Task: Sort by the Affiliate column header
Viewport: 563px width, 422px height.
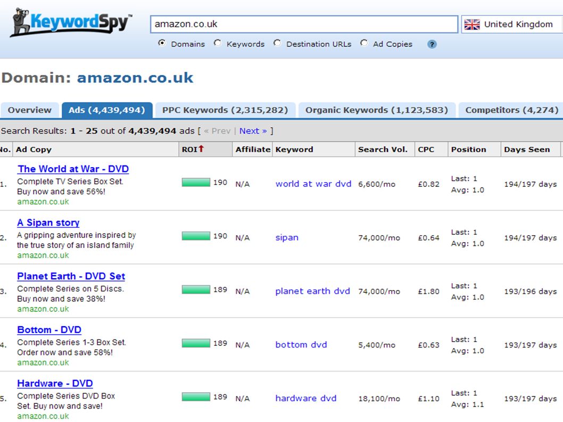Action: coord(252,150)
